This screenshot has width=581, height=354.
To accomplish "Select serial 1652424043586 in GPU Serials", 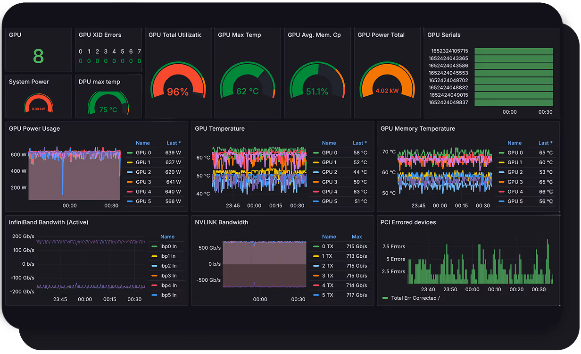I will tap(448, 66).
